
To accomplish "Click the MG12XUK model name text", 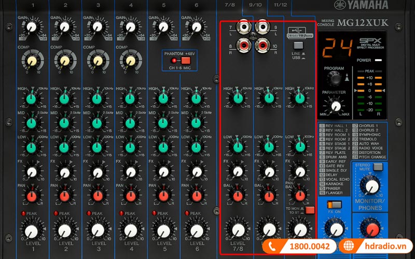I will tap(363, 23).
